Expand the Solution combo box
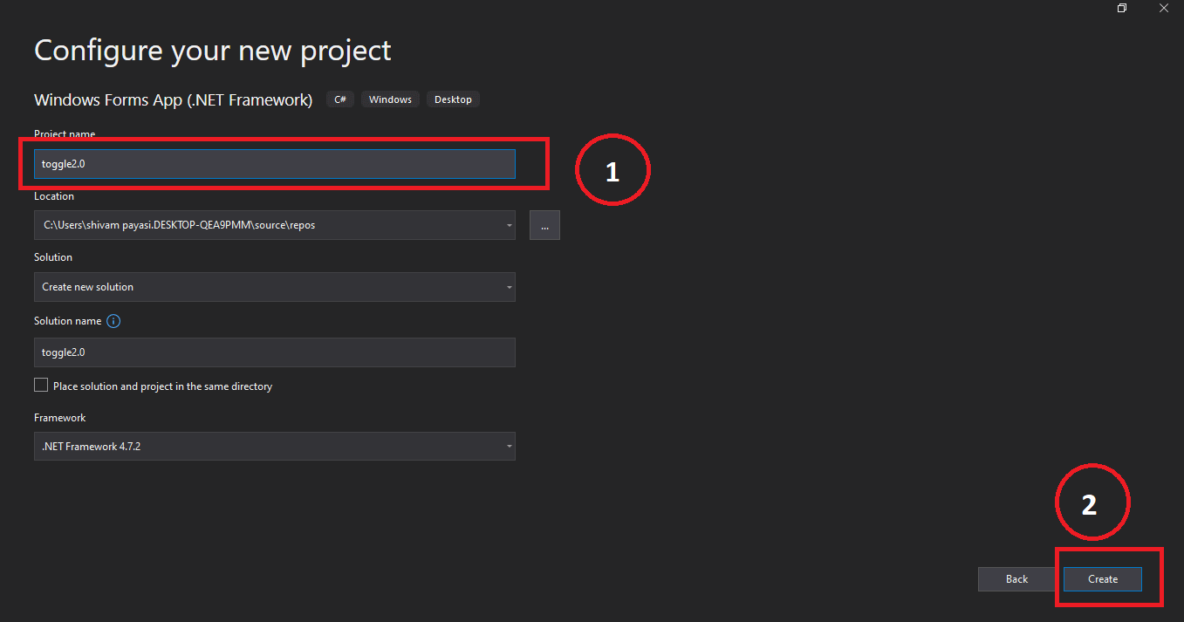1184x622 pixels. tap(509, 287)
